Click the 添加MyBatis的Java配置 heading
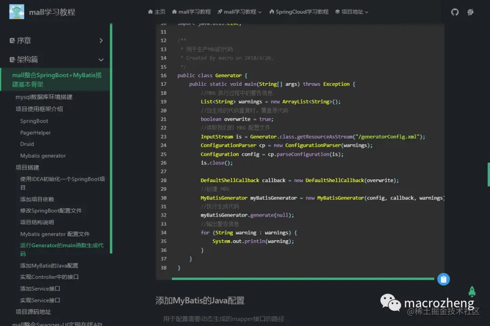 pyautogui.click(x=200, y=301)
